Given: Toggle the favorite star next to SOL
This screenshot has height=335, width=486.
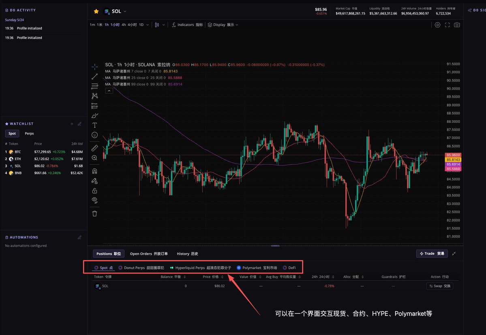Looking at the screenshot, I should 96,11.
